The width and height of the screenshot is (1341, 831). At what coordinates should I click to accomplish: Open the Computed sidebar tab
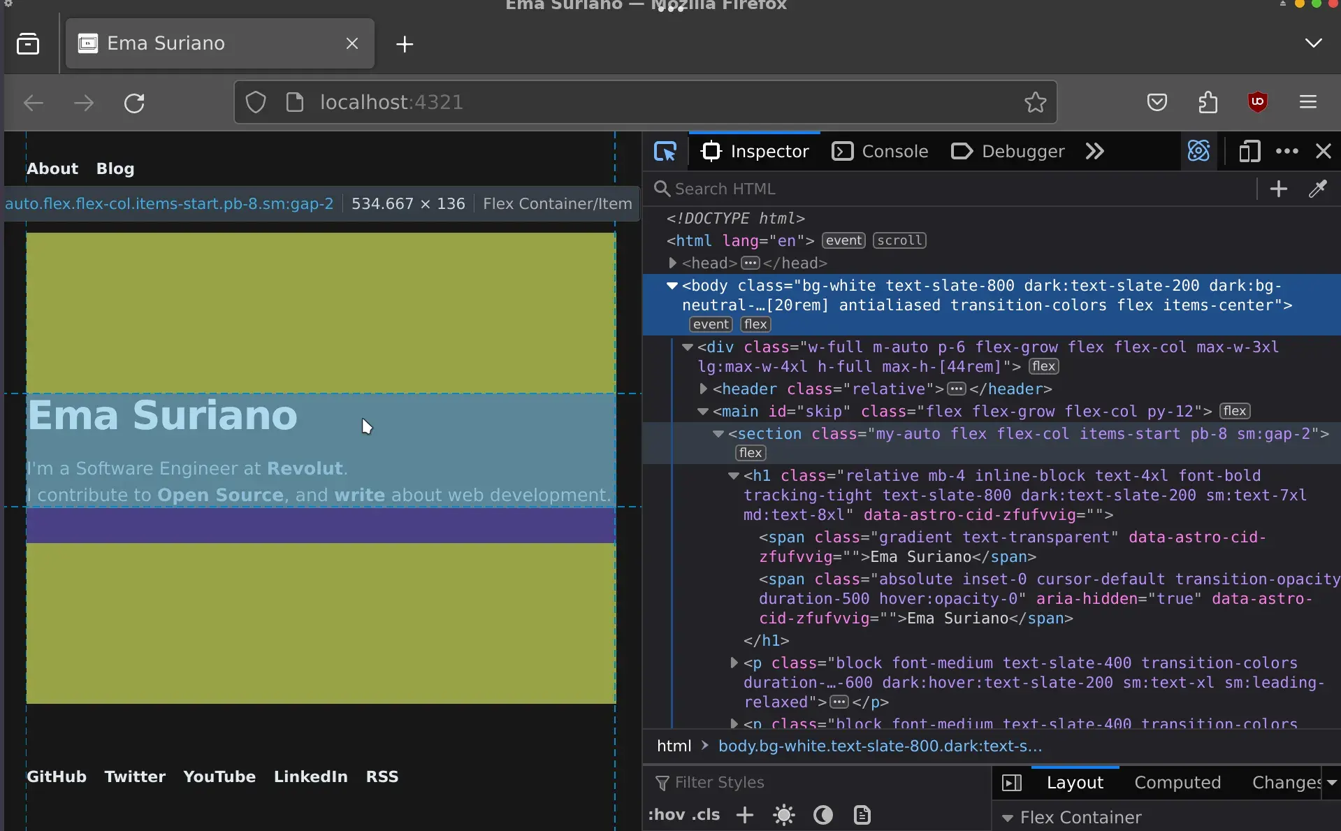pyautogui.click(x=1177, y=783)
